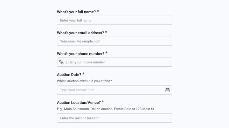Click the phone handset icon
This screenshot has width=229, height=128.
point(61,62)
